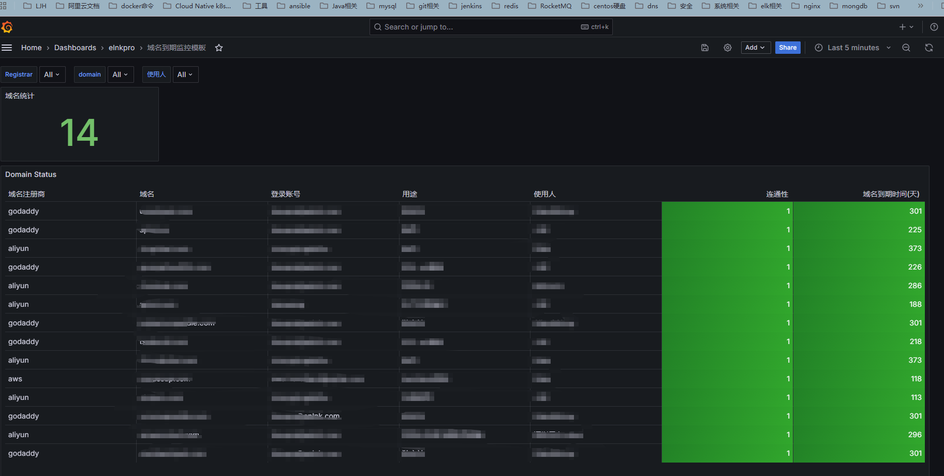944x476 pixels.
Task: Open dashboard settings gear icon
Action: 728,48
